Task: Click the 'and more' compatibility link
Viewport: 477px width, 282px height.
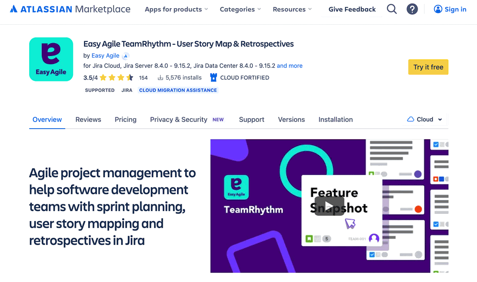Action: pyautogui.click(x=290, y=66)
